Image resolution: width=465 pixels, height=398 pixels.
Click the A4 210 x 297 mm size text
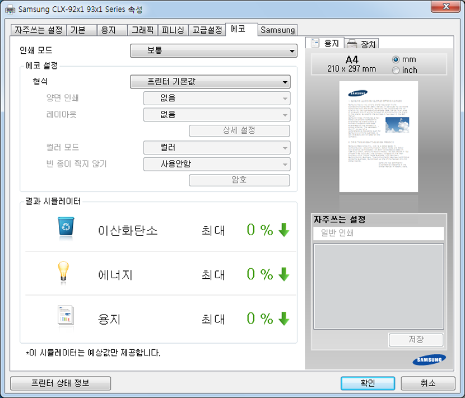point(351,64)
